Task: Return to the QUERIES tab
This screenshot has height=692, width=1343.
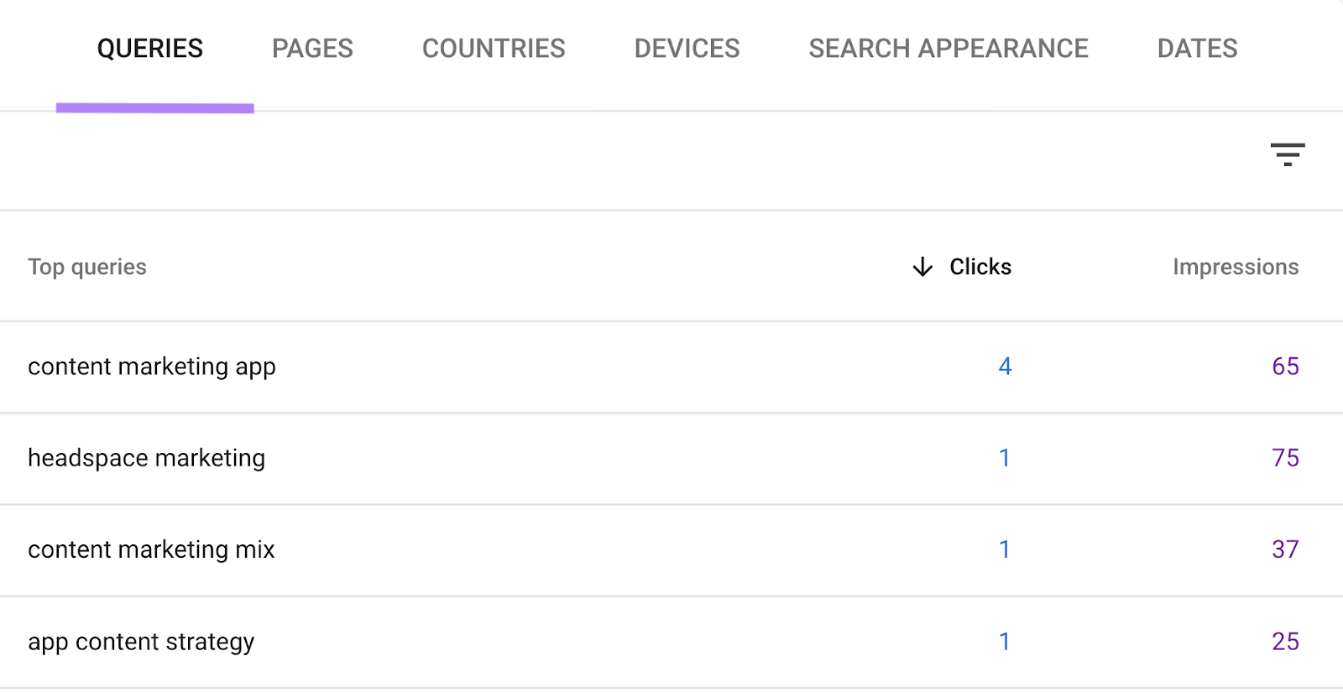Action: (150, 48)
